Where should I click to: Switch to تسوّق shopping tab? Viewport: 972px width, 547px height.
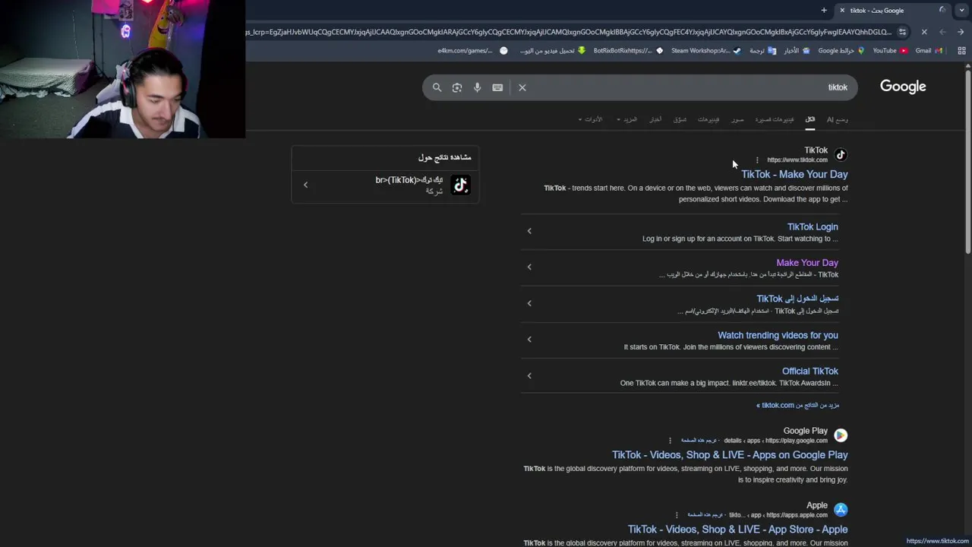[680, 119]
